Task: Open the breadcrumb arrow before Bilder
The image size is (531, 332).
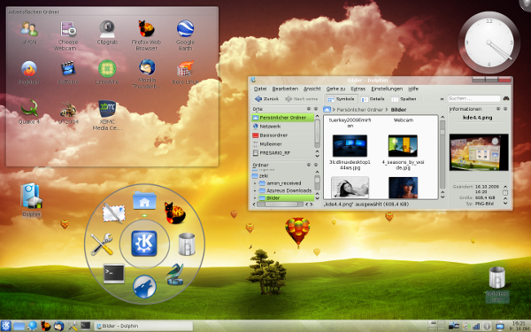Action: click(387, 110)
